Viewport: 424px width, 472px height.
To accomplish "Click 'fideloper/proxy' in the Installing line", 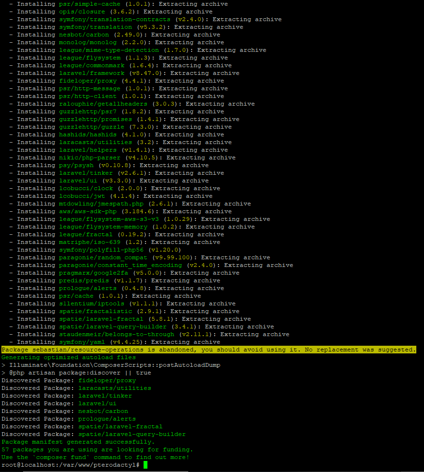I will pyautogui.click(x=87, y=81).
